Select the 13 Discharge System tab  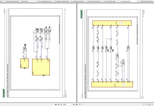point(147,1)
